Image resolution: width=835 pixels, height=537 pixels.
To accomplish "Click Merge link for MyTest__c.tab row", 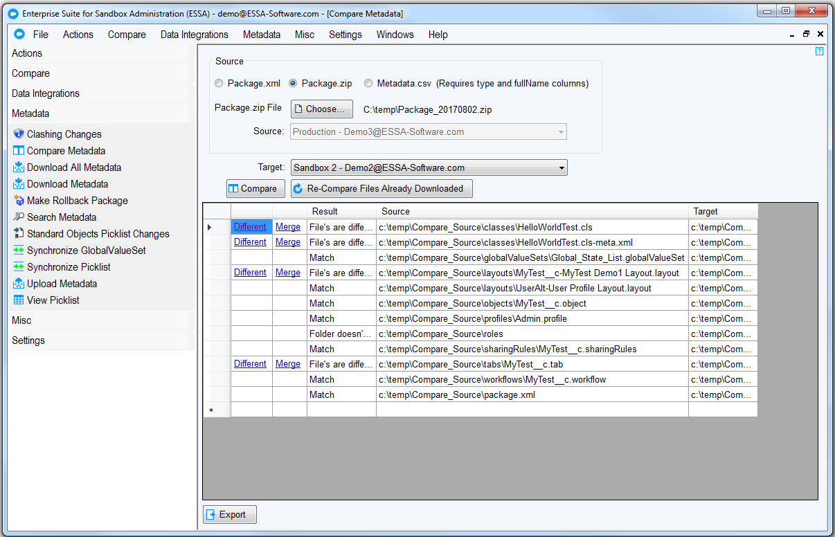I will coord(288,364).
